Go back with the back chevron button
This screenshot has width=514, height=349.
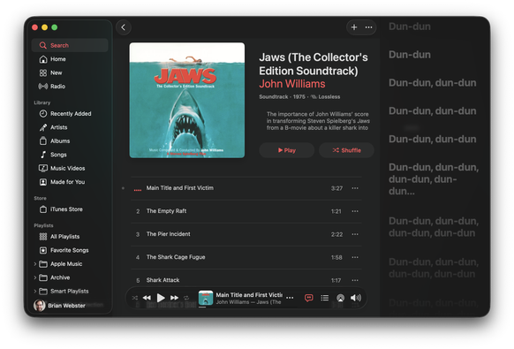124,27
